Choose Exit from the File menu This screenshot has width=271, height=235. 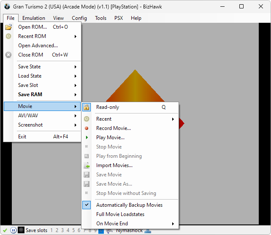point(22,137)
